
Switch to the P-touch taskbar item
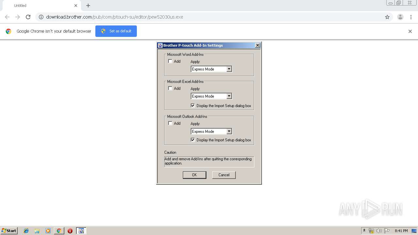coord(81,231)
